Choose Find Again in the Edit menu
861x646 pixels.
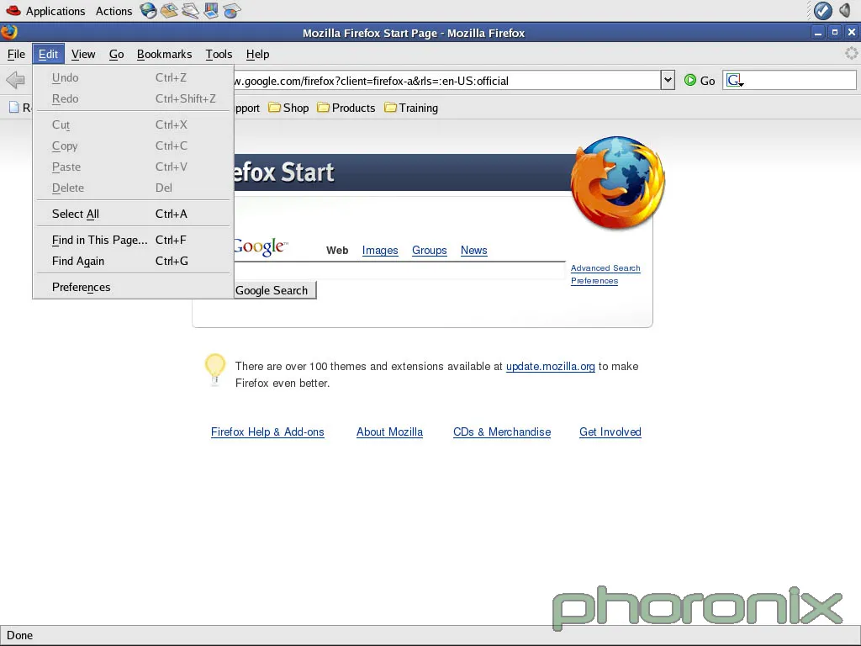133,261
